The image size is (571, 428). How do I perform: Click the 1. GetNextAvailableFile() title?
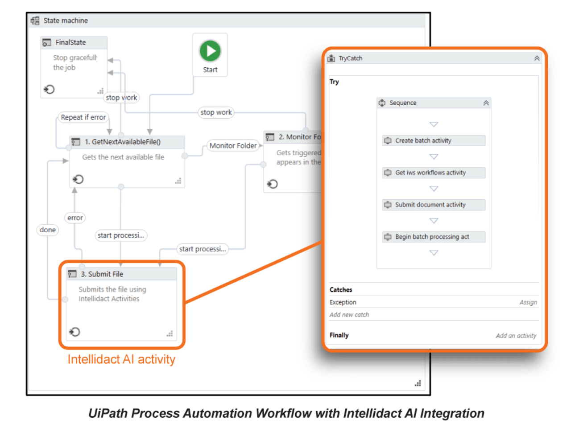[x=123, y=142]
